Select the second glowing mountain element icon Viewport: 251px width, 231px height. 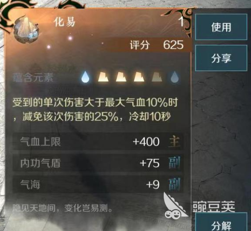pyautogui.click(x=121, y=77)
